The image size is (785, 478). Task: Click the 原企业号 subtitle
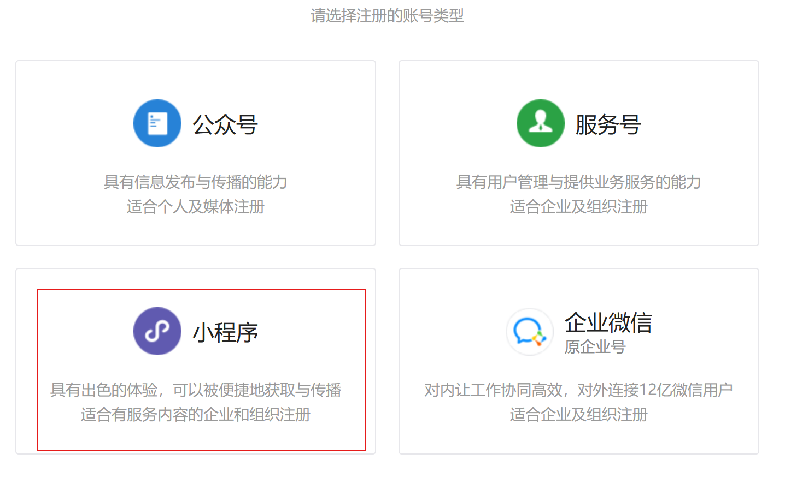tap(595, 346)
